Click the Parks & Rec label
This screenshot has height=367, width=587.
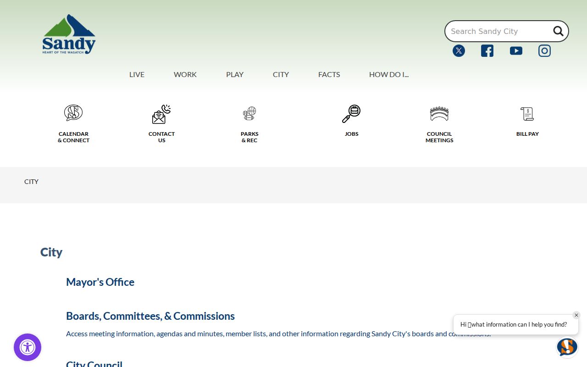pos(249,137)
